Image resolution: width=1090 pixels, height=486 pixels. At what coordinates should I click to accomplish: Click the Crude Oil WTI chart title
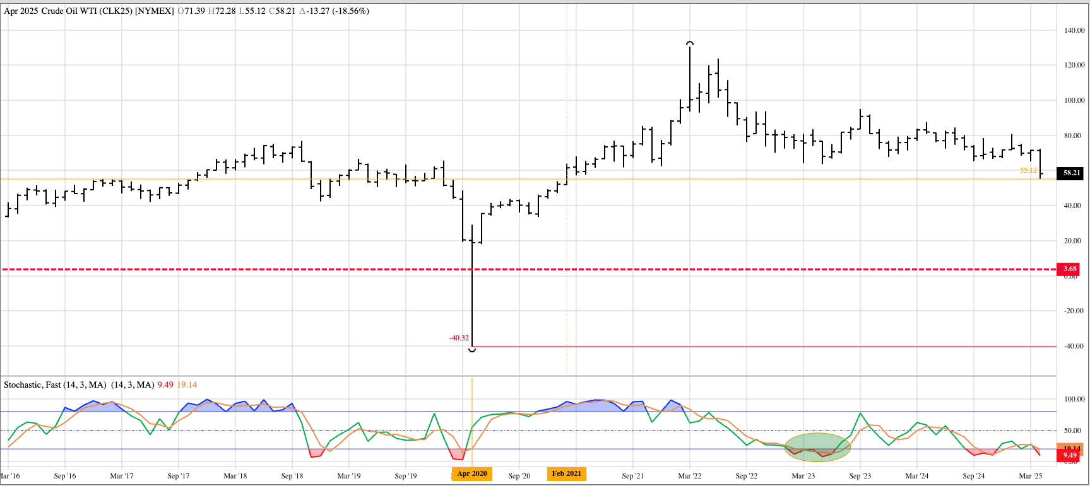[x=88, y=11]
